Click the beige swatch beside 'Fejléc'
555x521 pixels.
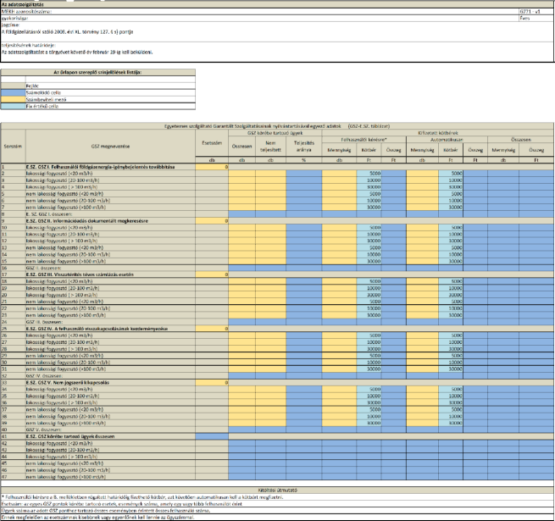click(13, 86)
